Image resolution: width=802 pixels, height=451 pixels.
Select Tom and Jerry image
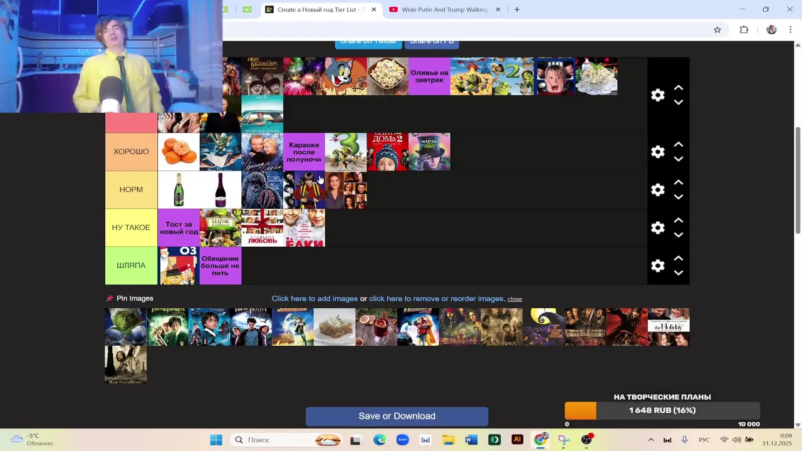(x=346, y=76)
